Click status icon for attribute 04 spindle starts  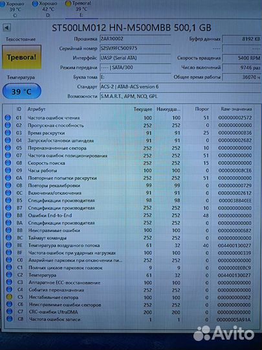coord(8,141)
